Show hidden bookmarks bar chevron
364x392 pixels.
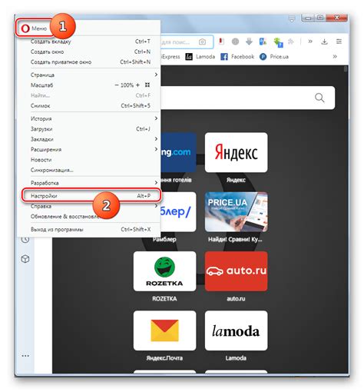coord(335,57)
